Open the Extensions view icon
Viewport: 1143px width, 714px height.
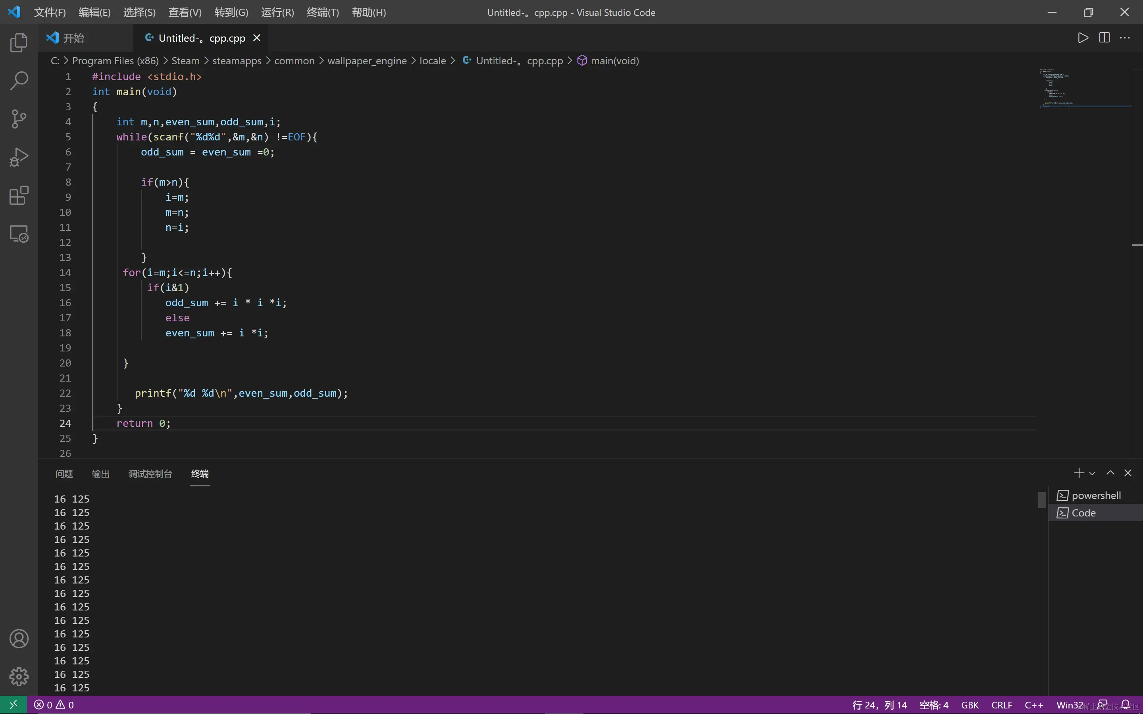pos(19,196)
